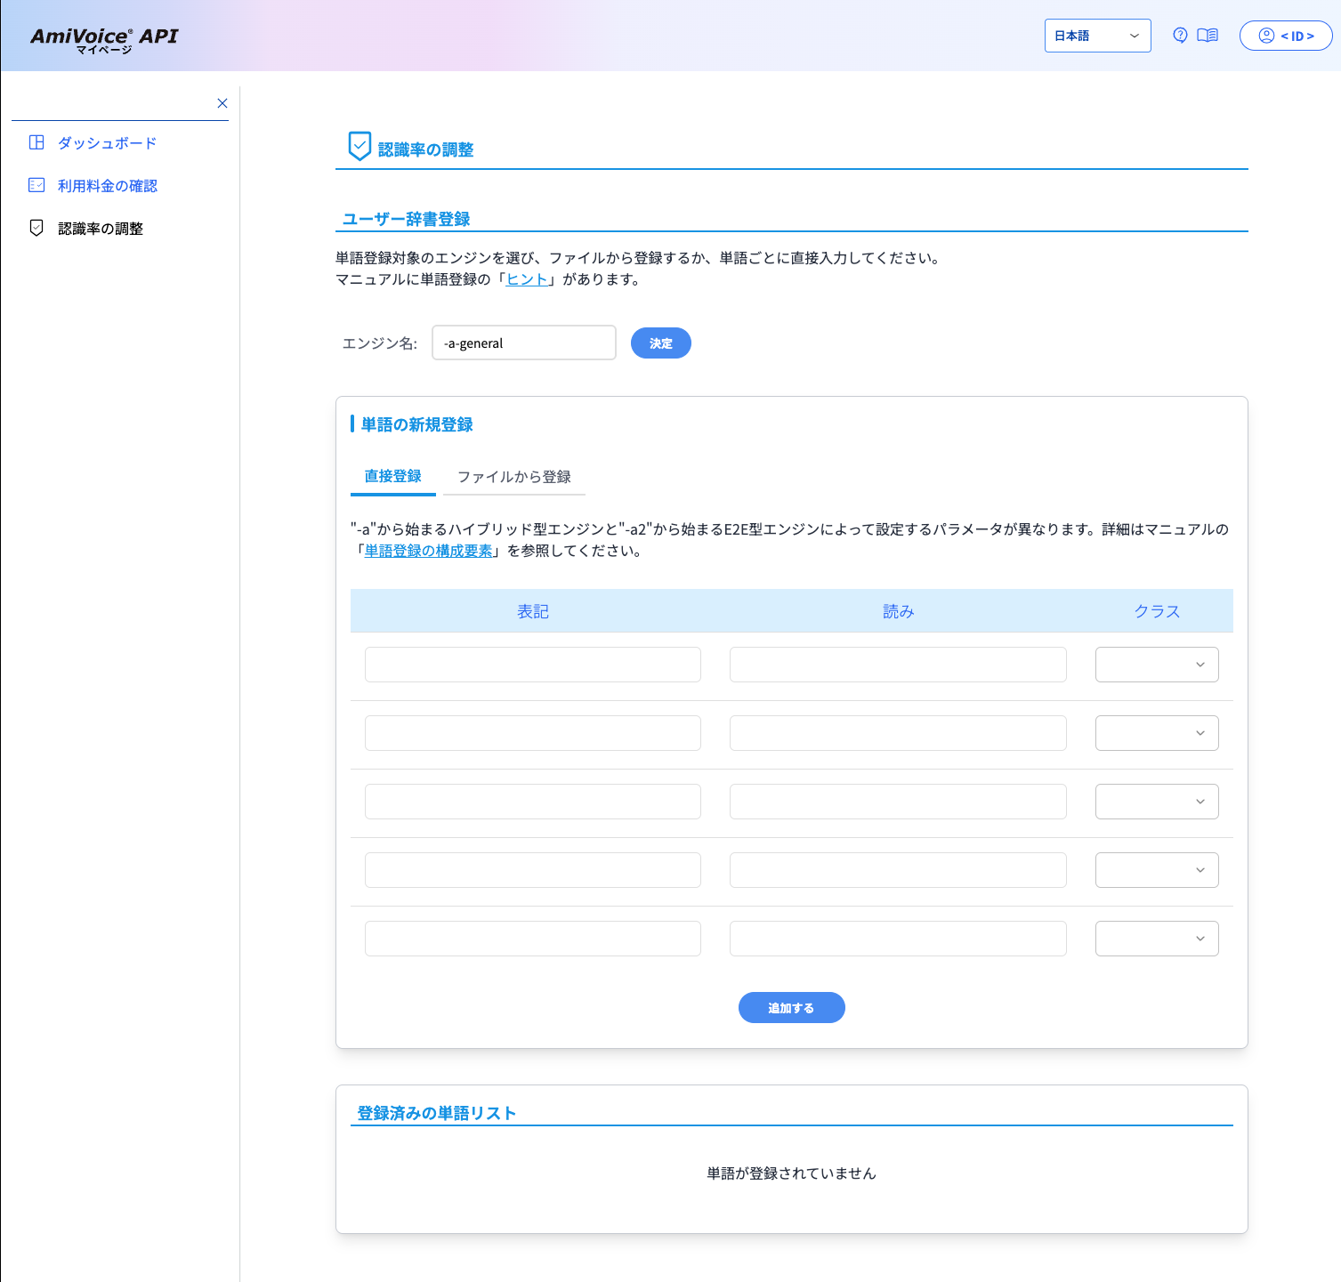Close the sidebar with the X icon
This screenshot has width=1341, height=1282.
click(x=222, y=103)
